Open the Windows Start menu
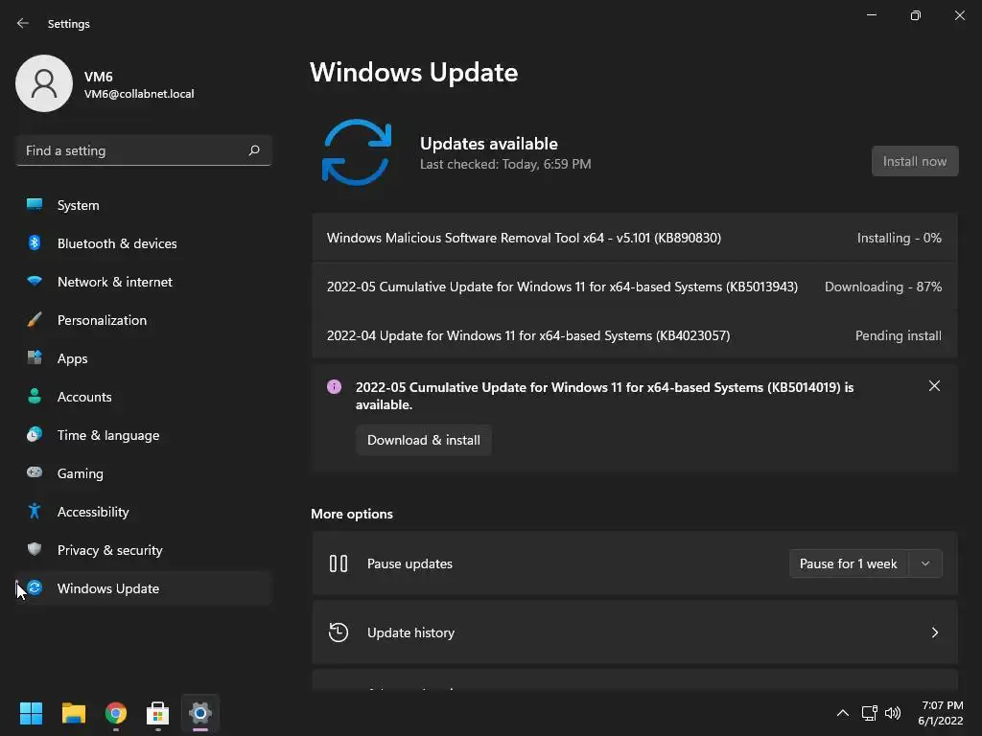Screen dimensions: 982x736 coord(31,713)
